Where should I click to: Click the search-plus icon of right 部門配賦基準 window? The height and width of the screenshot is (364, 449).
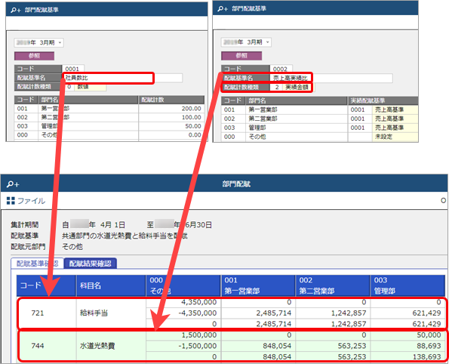point(223,9)
